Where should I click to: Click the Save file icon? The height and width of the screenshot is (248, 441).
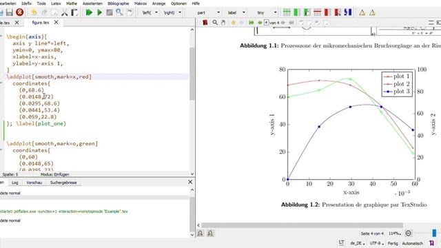click(x=9, y=12)
